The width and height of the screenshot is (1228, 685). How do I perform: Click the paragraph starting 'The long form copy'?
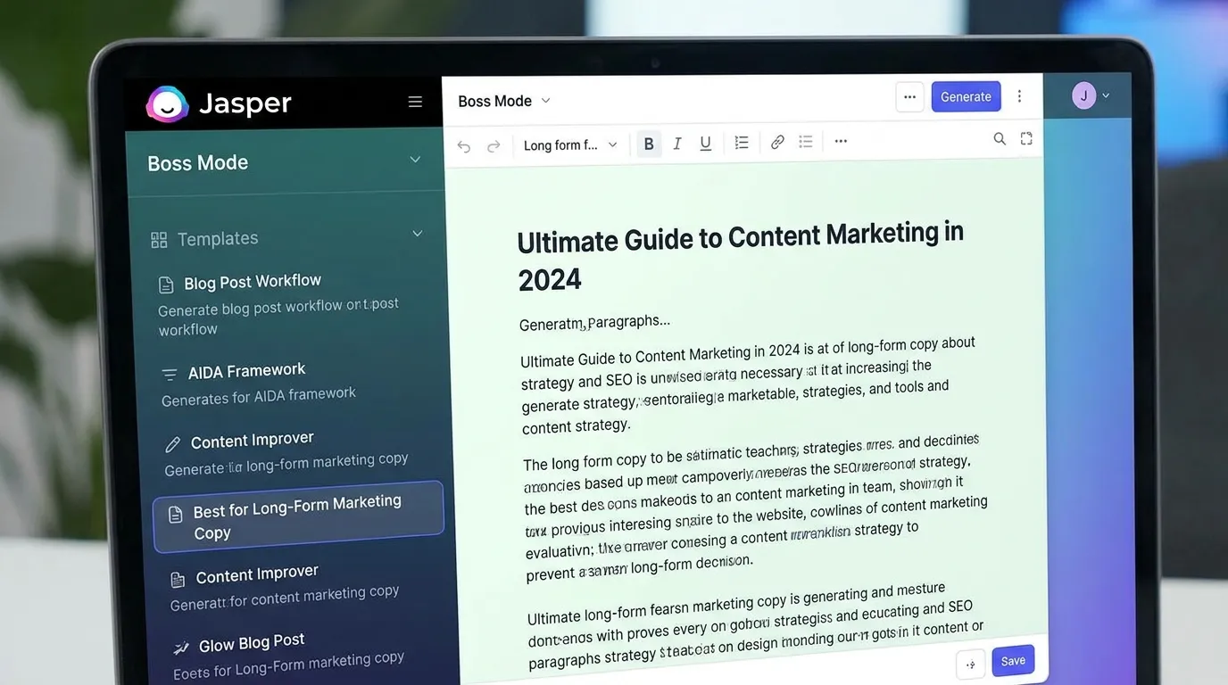[755, 508]
